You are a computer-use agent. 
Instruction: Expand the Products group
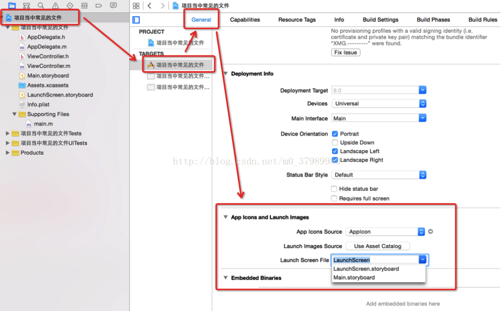pyautogui.click(x=8, y=152)
